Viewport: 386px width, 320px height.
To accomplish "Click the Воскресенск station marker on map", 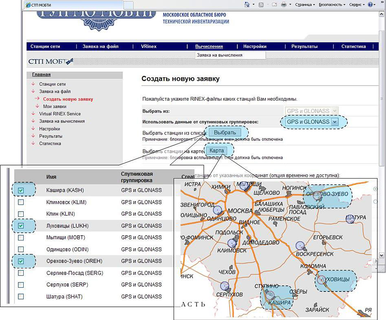I will [x=300, y=245].
